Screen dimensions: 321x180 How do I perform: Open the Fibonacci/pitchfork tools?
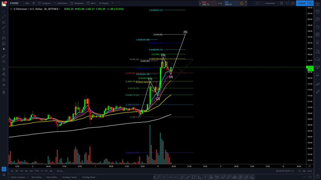tap(4, 22)
